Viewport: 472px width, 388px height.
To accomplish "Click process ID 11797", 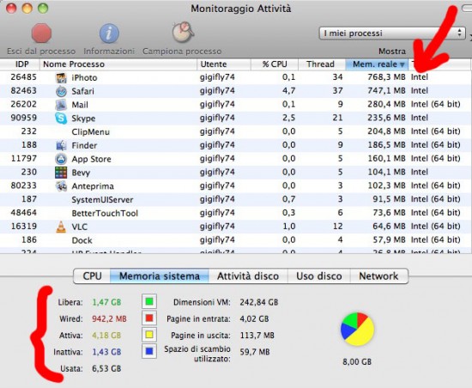I will (24, 158).
